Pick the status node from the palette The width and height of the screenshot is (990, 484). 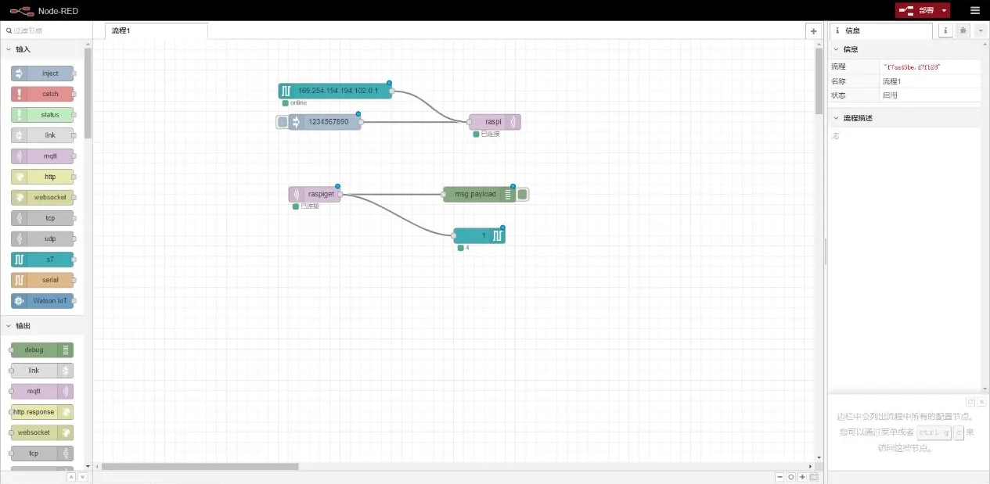click(x=42, y=115)
